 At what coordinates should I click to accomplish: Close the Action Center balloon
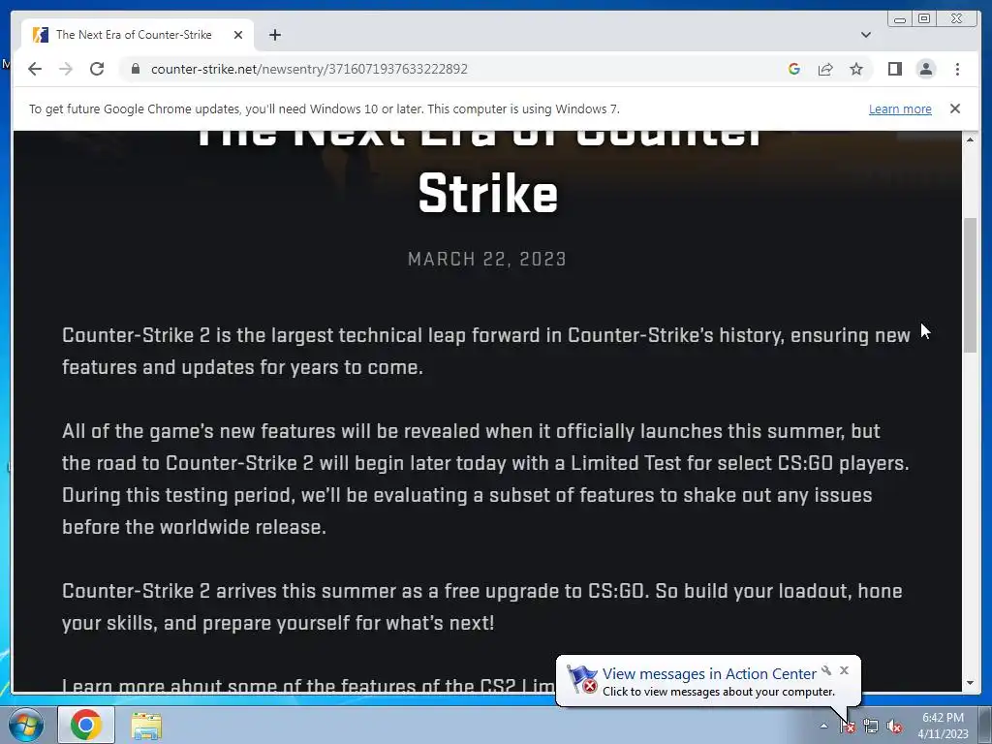click(844, 670)
